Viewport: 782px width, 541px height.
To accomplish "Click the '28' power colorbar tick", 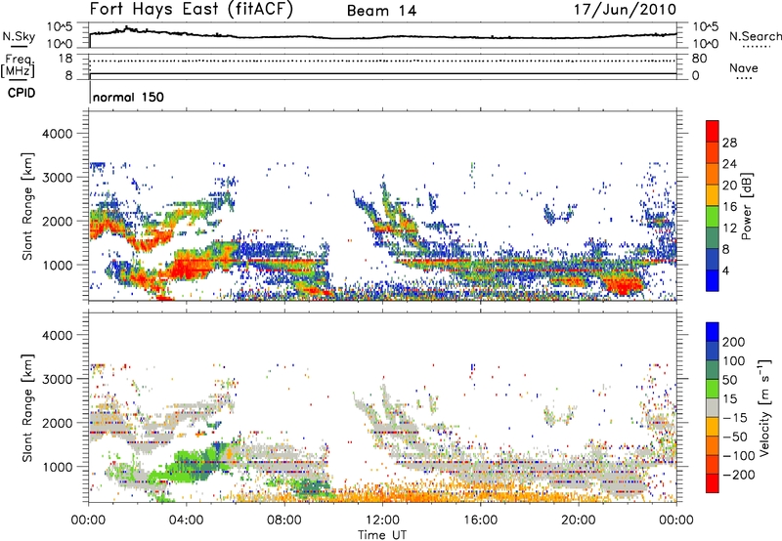I will (729, 143).
